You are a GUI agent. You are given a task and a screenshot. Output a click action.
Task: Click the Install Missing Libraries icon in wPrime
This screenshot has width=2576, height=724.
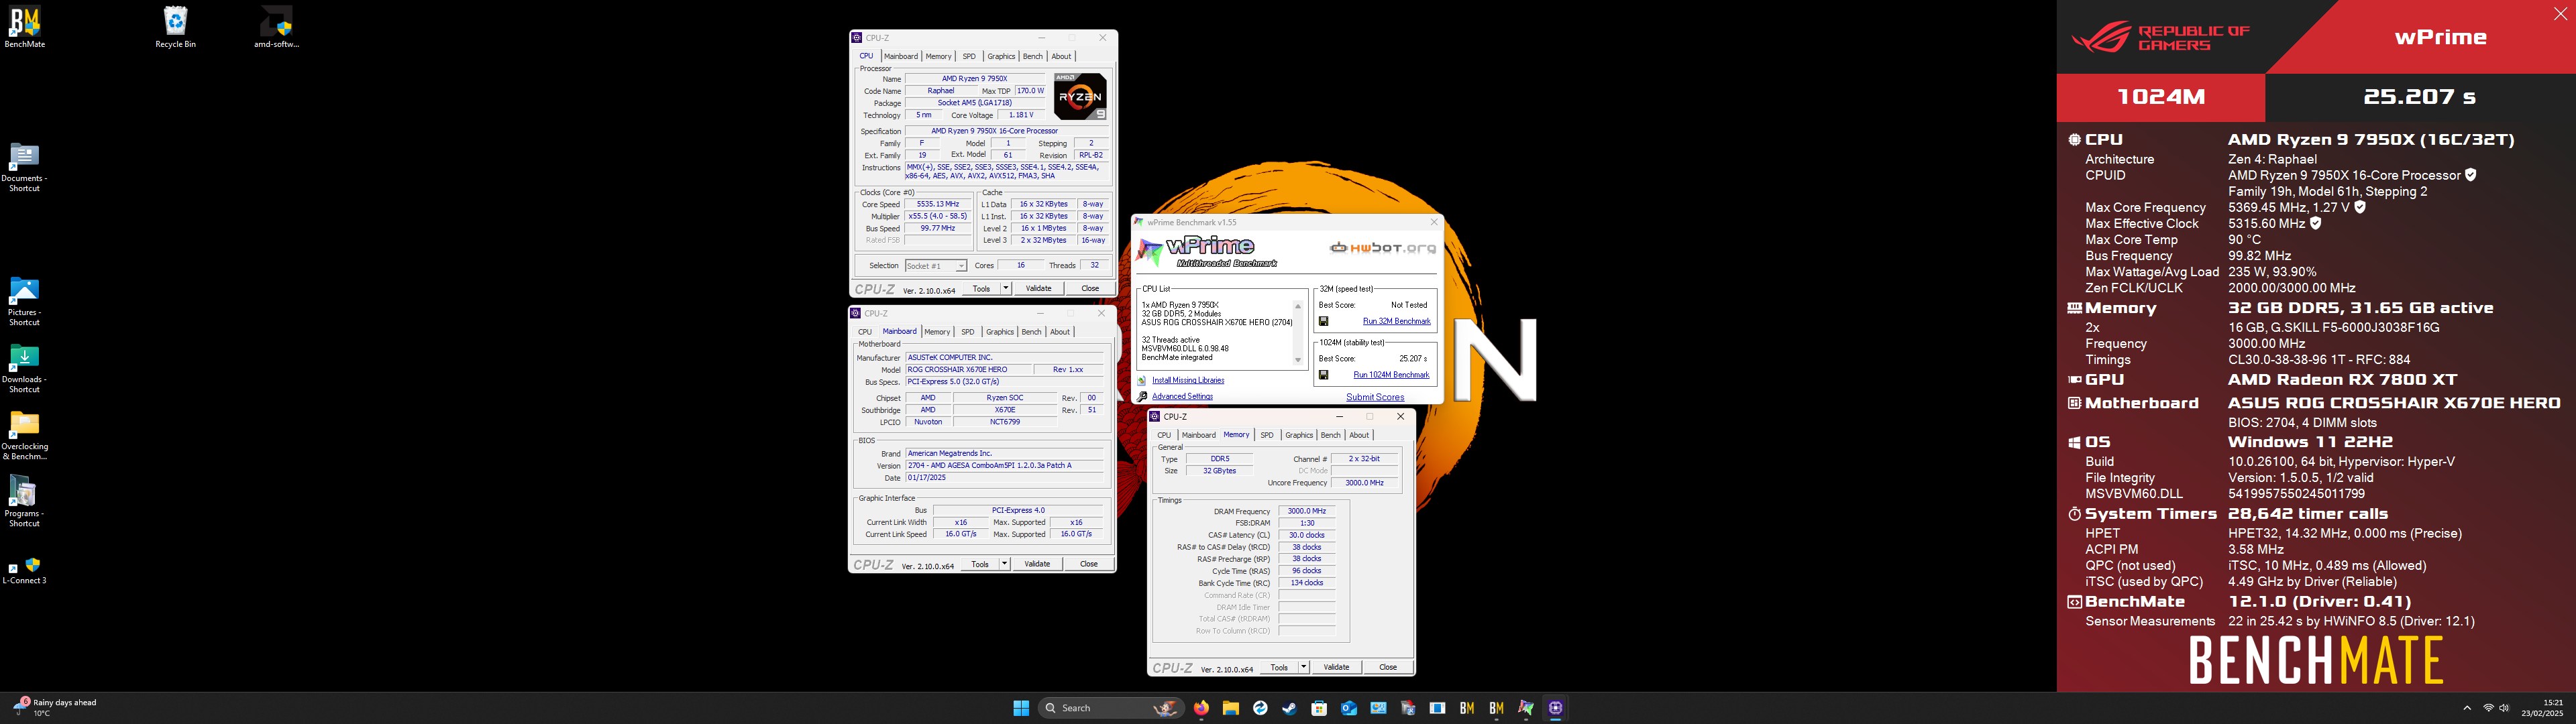(1142, 380)
